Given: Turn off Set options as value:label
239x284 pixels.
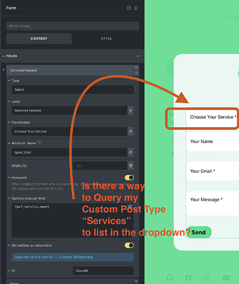Looking at the screenshot, I should tap(129, 245).
